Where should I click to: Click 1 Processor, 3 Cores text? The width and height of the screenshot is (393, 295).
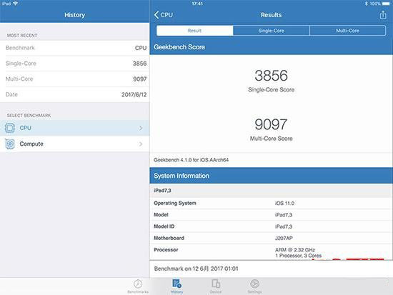298,256
